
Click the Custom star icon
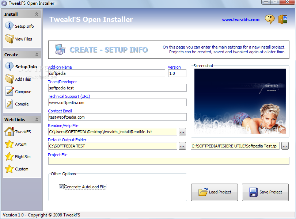coord(9,169)
